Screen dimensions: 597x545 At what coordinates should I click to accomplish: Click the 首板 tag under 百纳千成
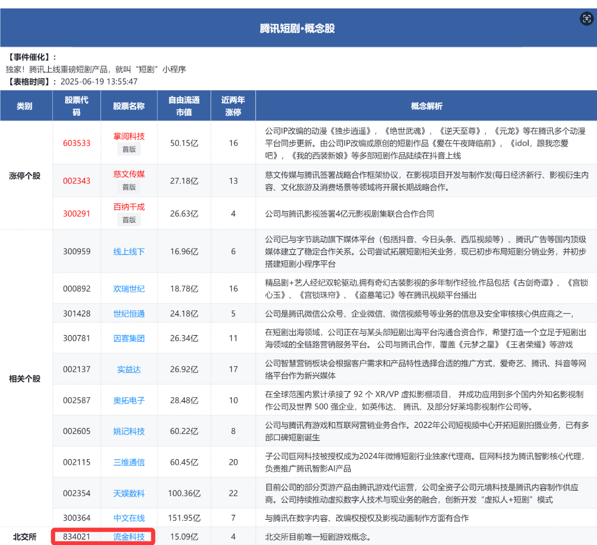click(129, 220)
